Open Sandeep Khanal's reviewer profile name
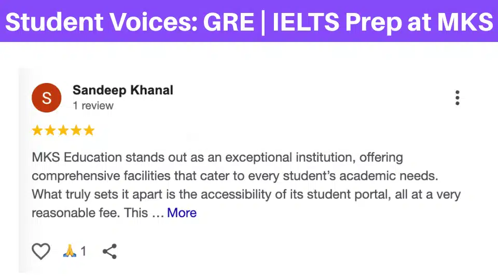Viewport: 498px width, 280px height. pos(123,90)
